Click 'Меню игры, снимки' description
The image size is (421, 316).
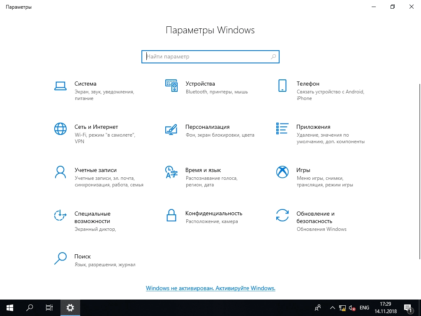point(325,181)
